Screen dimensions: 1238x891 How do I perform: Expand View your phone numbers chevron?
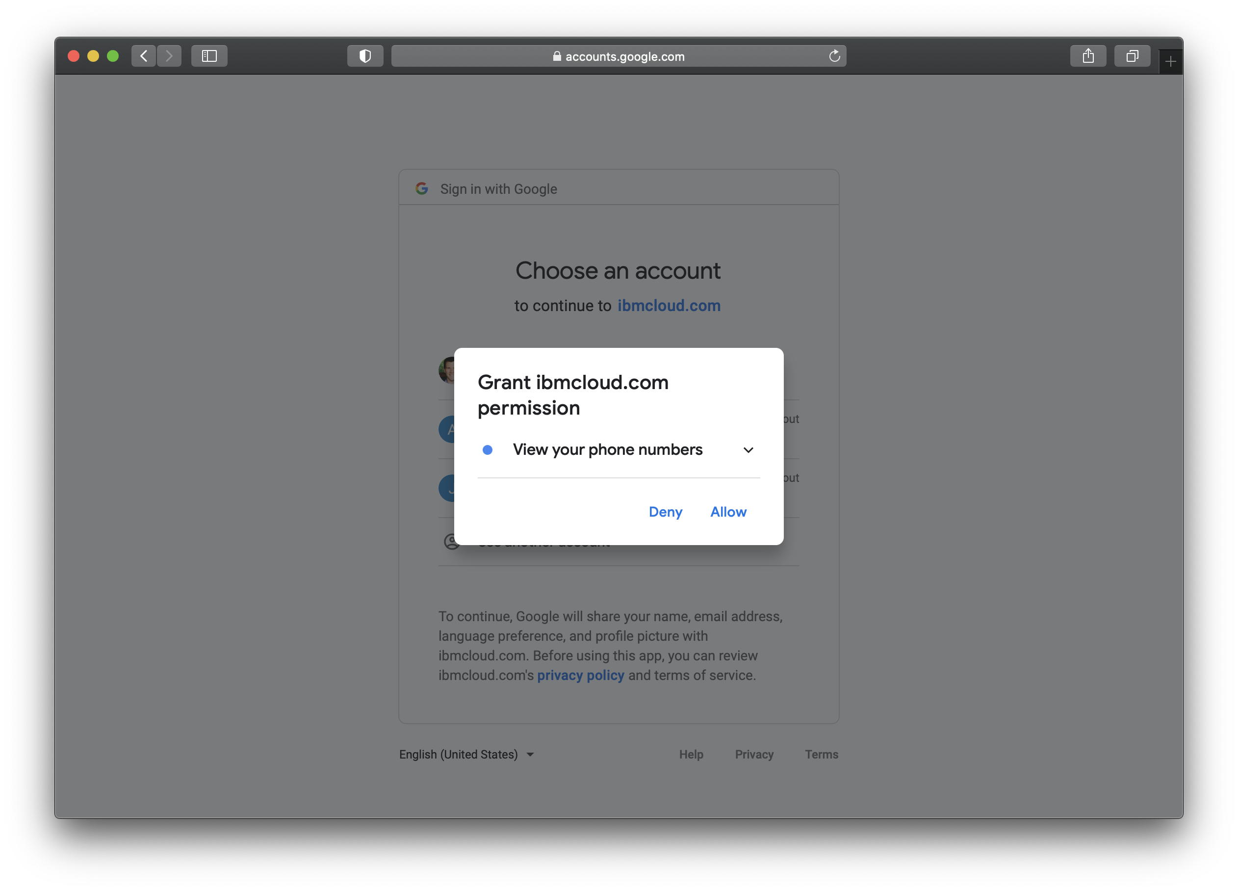[748, 450]
